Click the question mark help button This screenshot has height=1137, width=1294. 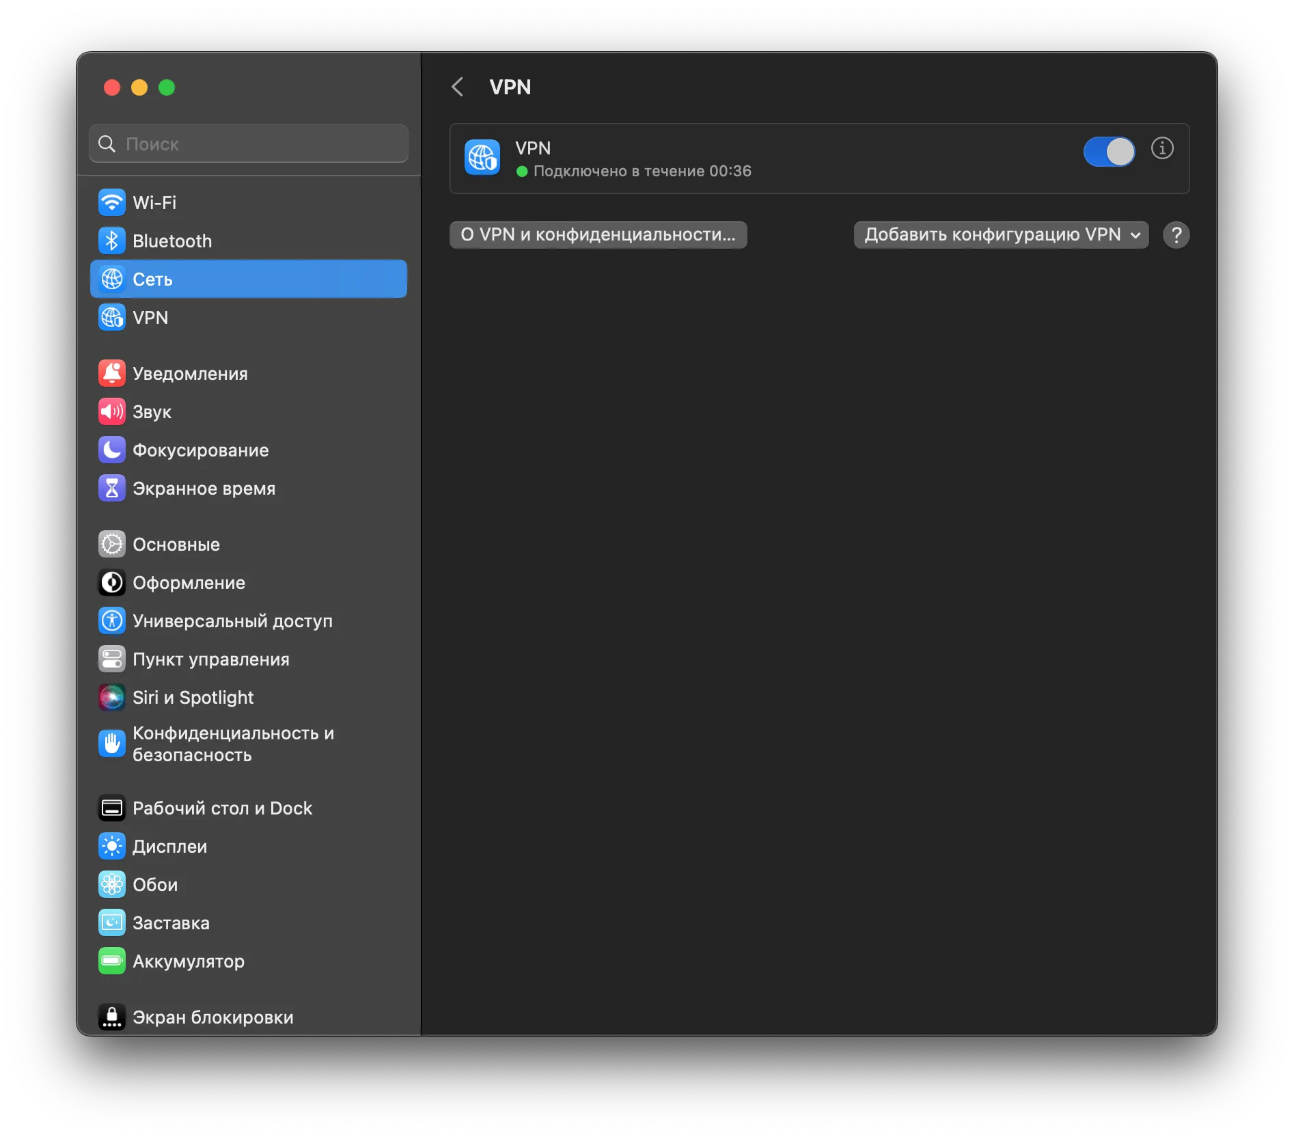click(x=1176, y=235)
